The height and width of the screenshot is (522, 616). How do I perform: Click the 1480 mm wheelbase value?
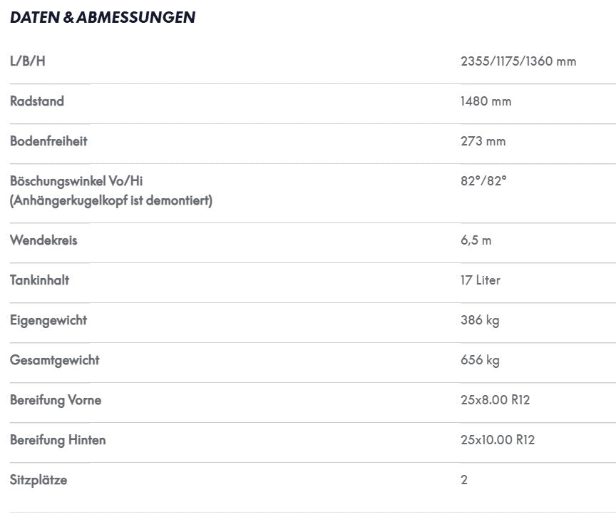[486, 101]
